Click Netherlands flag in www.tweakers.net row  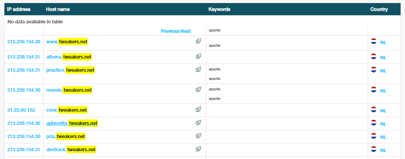374,42
